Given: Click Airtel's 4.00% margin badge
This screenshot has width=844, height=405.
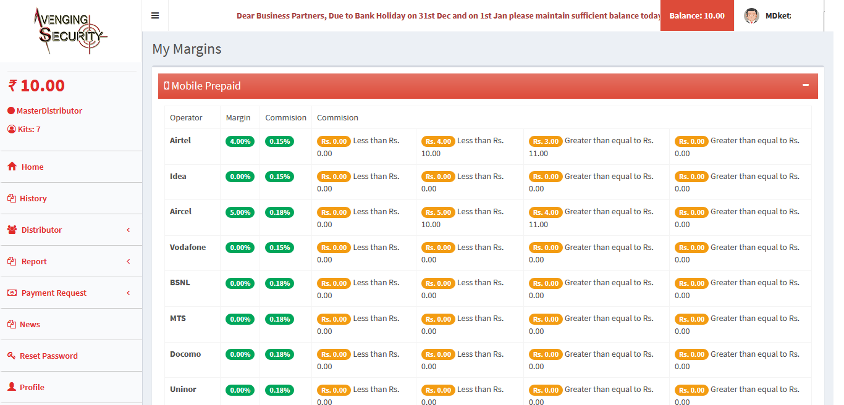Looking at the screenshot, I should [x=240, y=141].
